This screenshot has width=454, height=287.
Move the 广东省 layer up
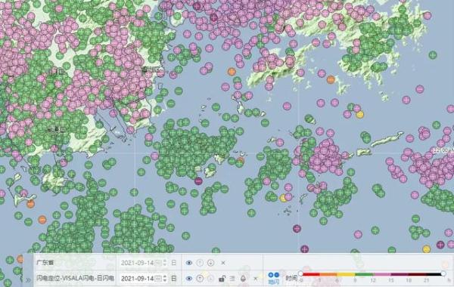200,263
